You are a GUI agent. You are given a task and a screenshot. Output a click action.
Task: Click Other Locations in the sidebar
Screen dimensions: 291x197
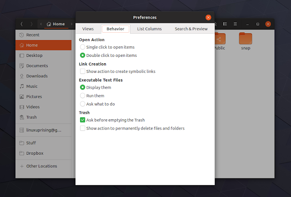[x=41, y=166]
